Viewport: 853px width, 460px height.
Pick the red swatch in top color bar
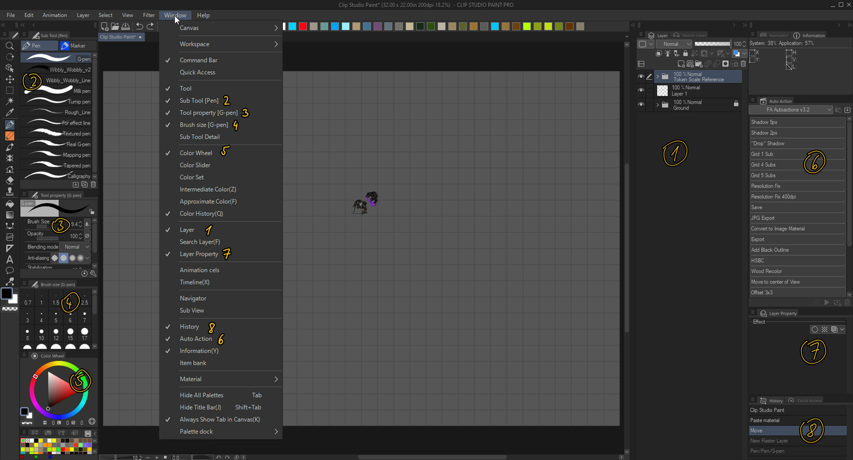coord(303,26)
